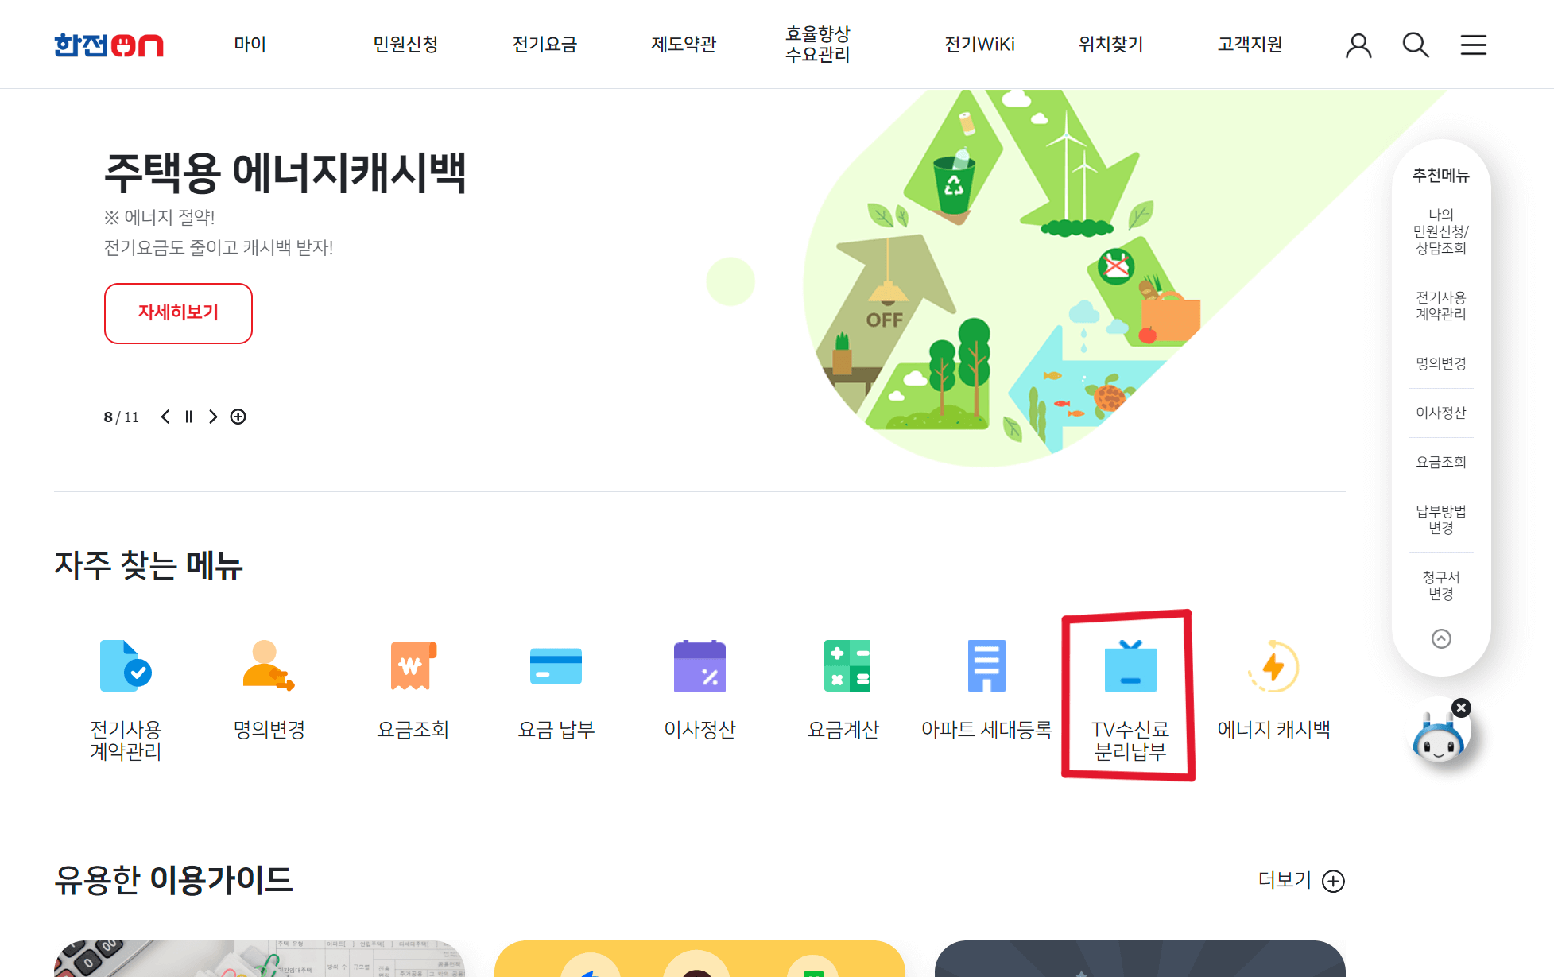Click the user profile icon
The height and width of the screenshot is (977, 1554).
(1359, 45)
